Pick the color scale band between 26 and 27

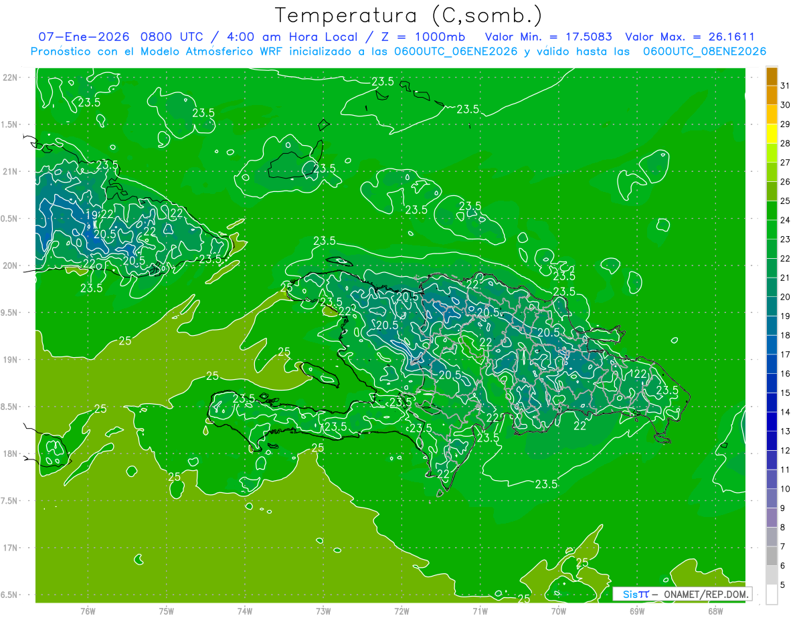[x=772, y=173]
